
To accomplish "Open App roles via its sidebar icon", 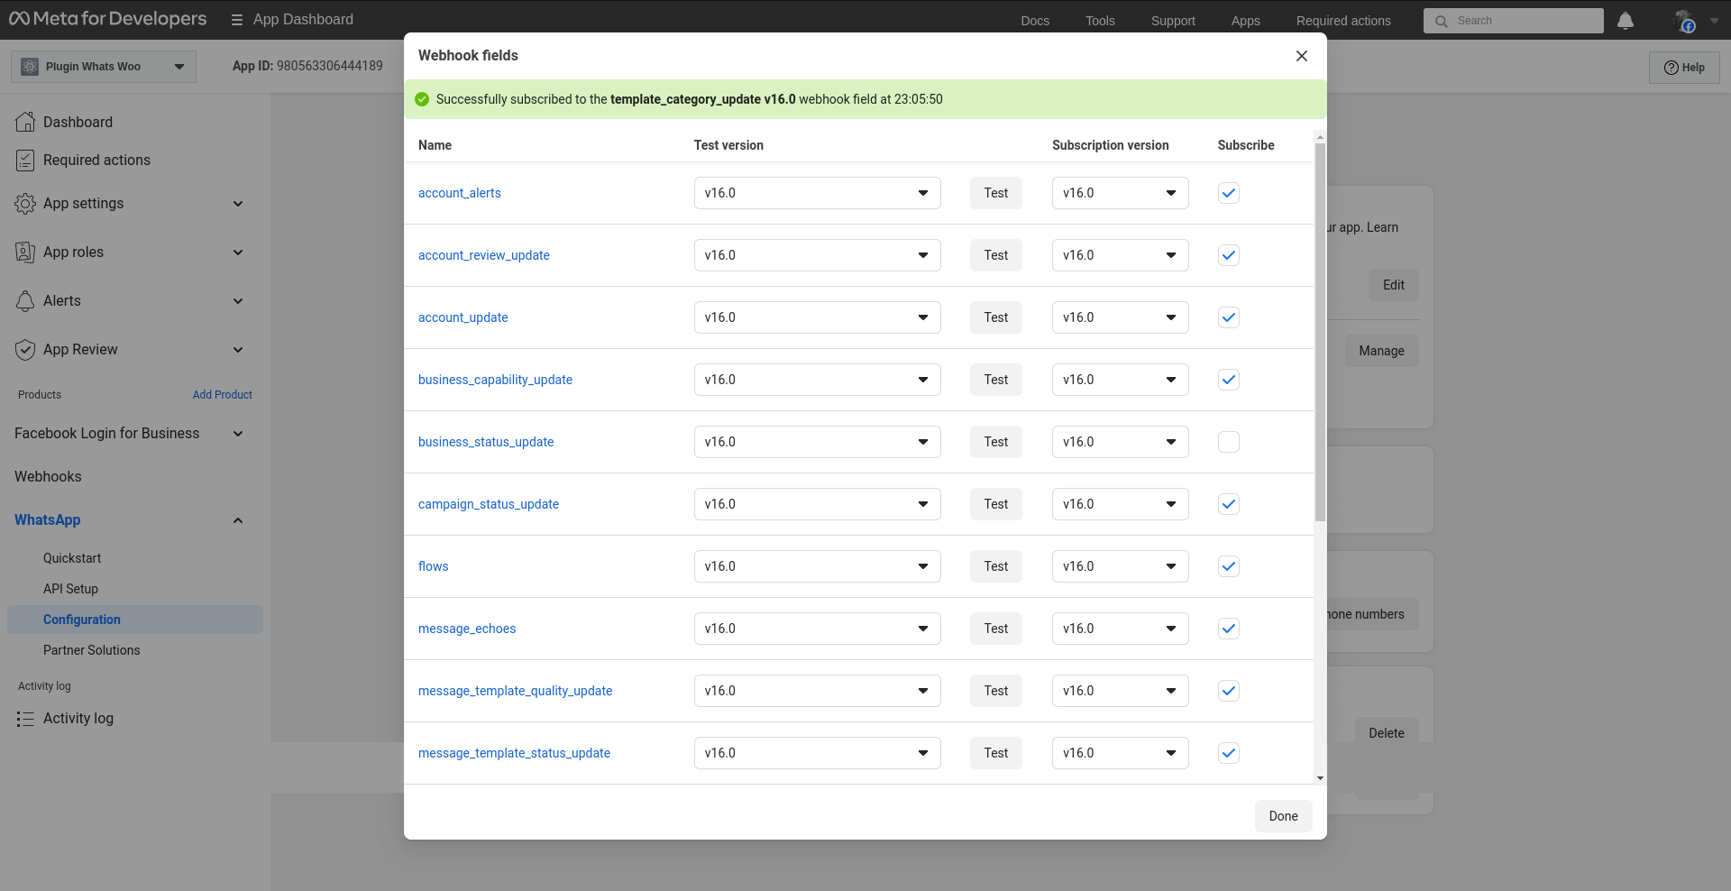I will 25,253.
